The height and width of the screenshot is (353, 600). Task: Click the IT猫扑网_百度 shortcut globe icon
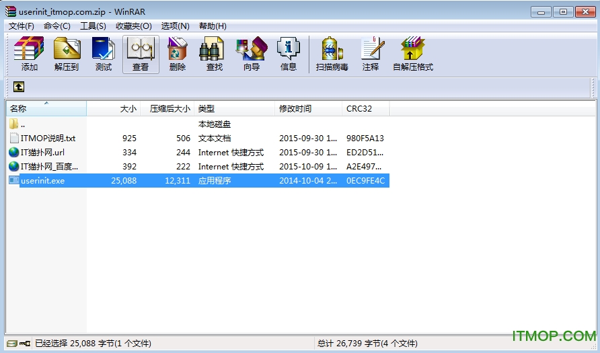(x=13, y=166)
